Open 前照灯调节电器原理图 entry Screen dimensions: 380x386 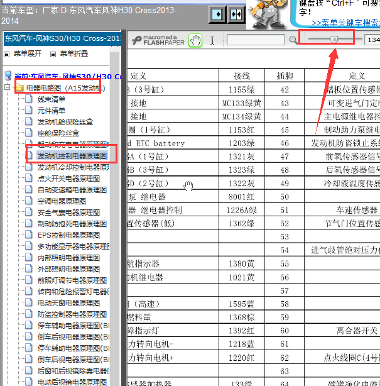pos(72,280)
